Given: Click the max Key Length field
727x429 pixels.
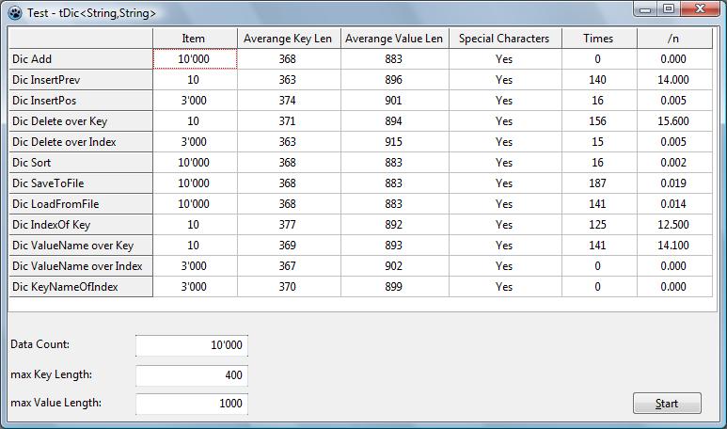Looking at the screenshot, I should pos(191,375).
